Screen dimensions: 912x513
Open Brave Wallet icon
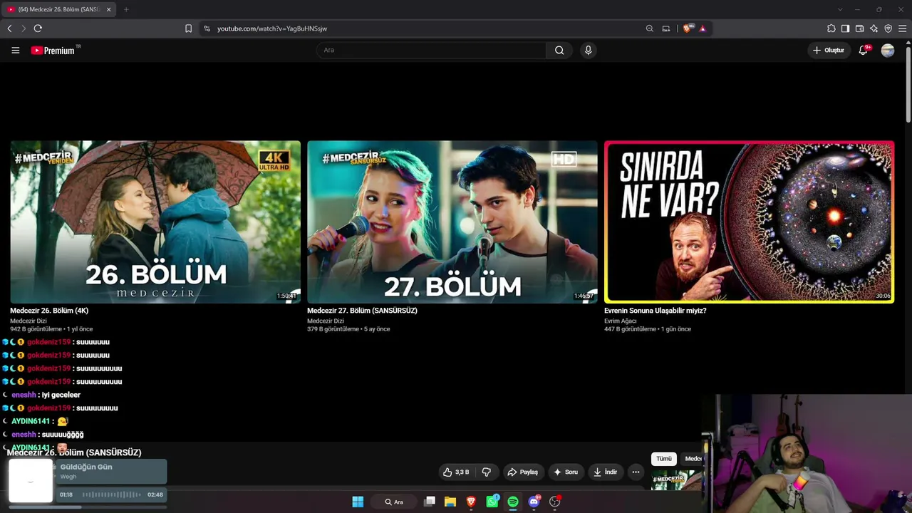point(860,28)
